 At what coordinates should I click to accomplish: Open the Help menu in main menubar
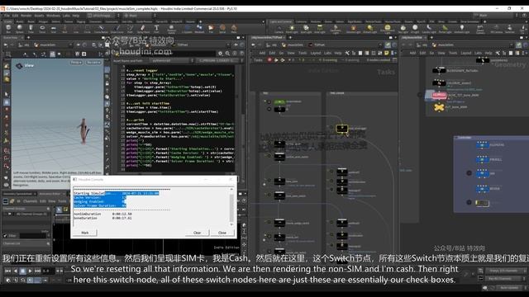[76, 16]
